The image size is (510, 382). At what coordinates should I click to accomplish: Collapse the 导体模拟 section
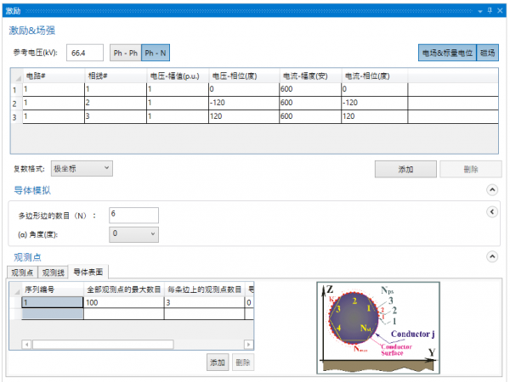click(x=491, y=191)
